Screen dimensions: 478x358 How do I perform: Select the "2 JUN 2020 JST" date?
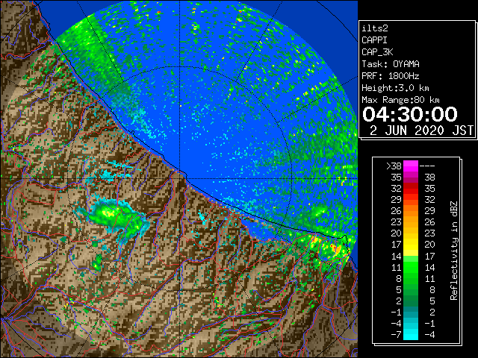421,131
